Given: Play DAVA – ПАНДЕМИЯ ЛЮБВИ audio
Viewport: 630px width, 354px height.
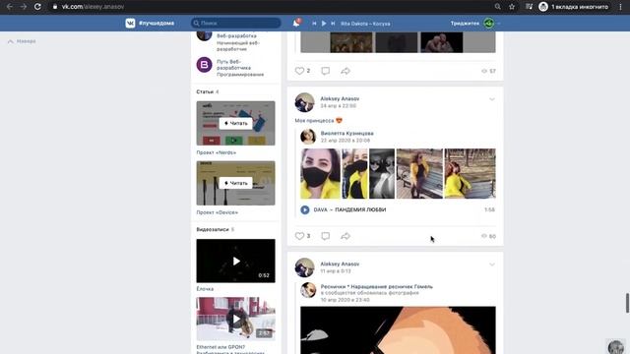Looking at the screenshot, I should point(305,209).
